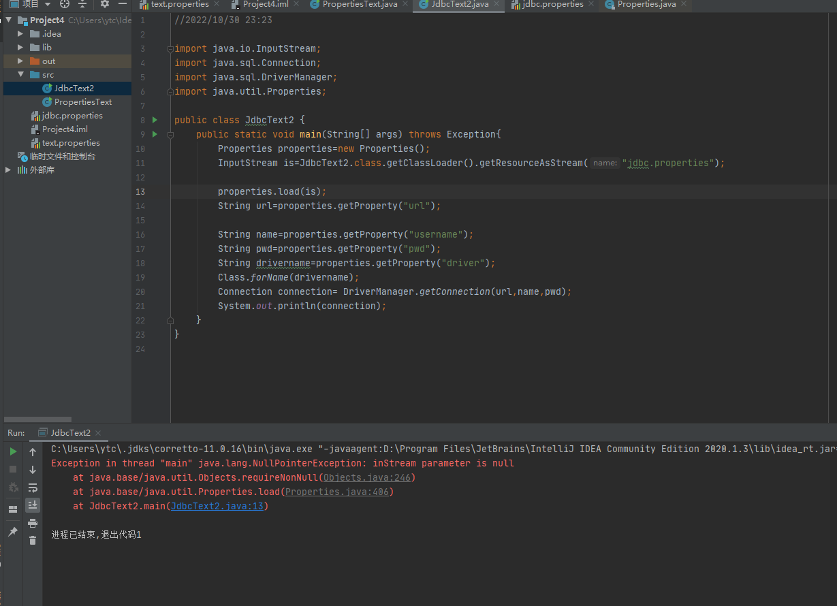837x606 pixels.
Task: Switch to the Project4.iml editor tab
Action: pos(266,4)
